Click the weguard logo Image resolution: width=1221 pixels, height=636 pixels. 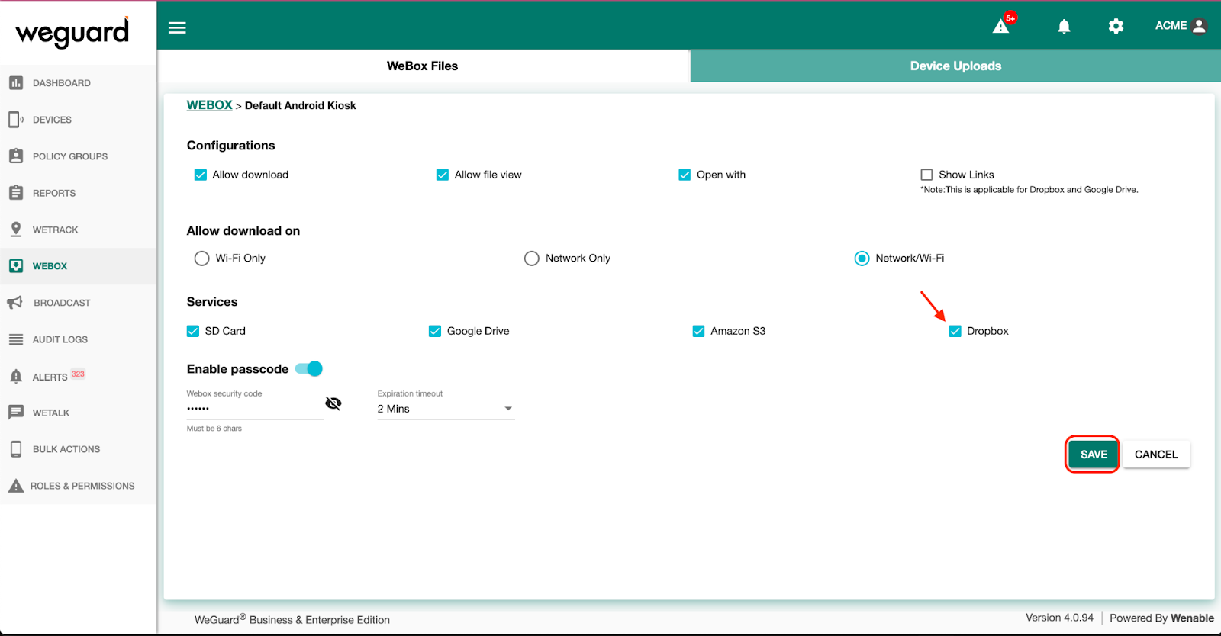pos(72,32)
